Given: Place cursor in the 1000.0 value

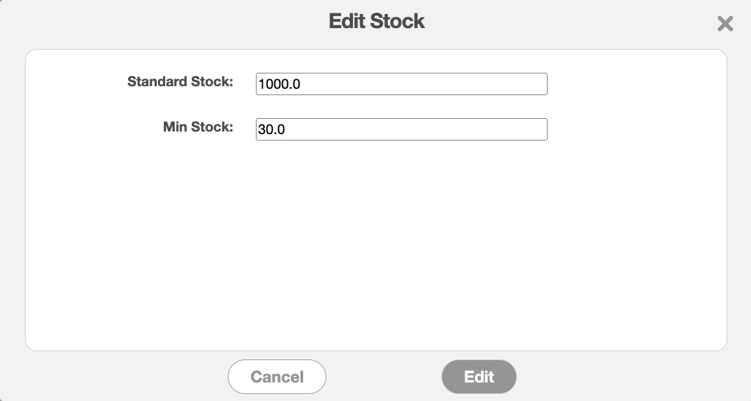Looking at the screenshot, I should click(x=279, y=84).
